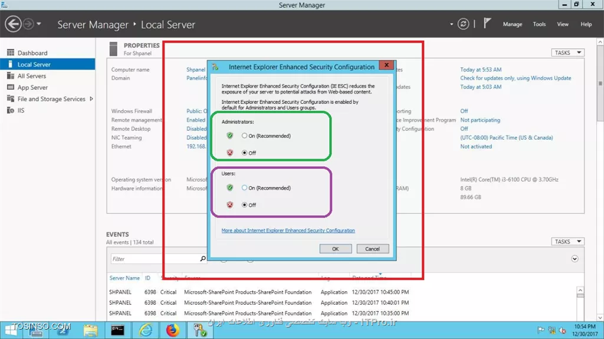The height and width of the screenshot is (339, 604).
Task: Sort events by Server Name column
Action: 124,278
